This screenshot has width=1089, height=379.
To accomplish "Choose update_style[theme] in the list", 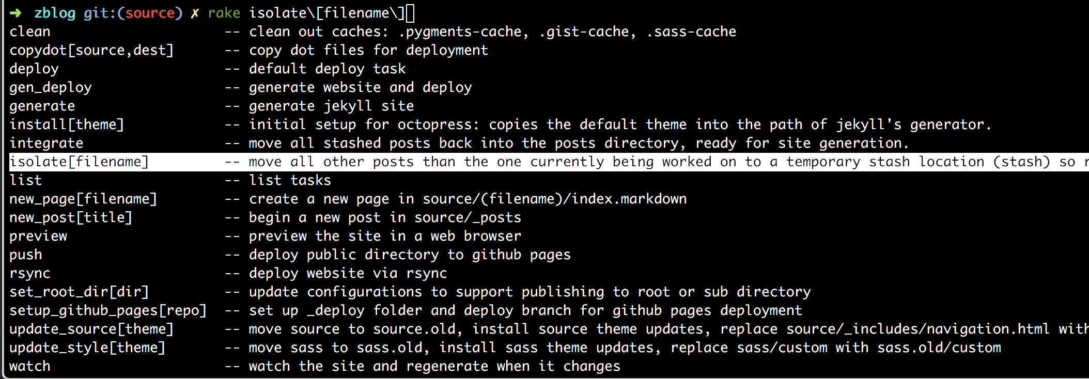I will click(87, 348).
